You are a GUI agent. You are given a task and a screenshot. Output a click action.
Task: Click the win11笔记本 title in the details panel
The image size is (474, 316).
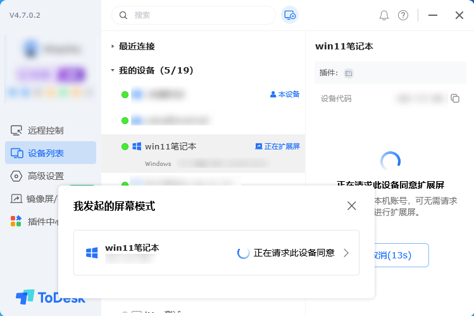tap(344, 46)
